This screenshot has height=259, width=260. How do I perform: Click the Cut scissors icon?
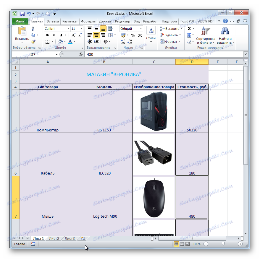point(33,29)
